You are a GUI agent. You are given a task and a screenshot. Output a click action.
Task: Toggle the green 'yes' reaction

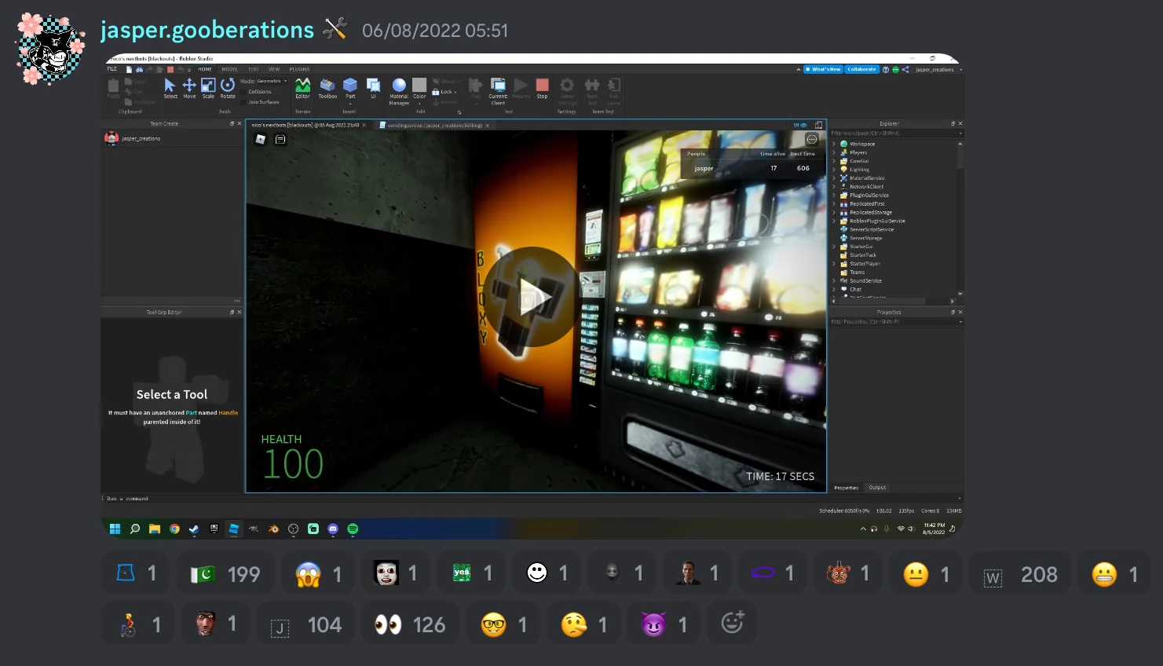(x=470, y=574)
